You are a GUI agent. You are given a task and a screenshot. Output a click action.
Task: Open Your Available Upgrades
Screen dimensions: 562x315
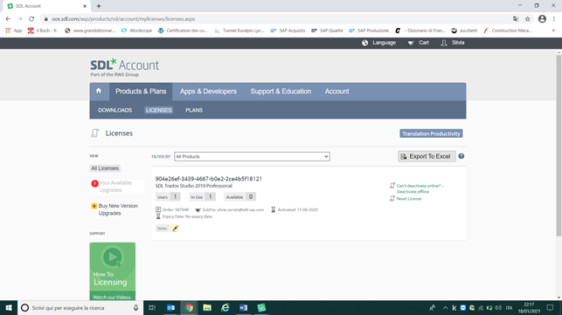tap(115, 186)
